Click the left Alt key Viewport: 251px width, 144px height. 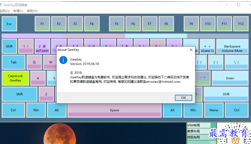point(57,110)
